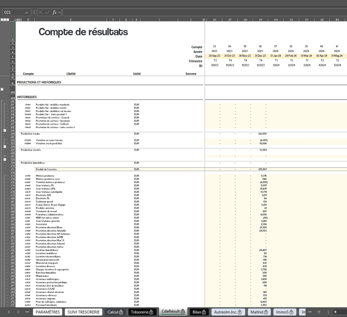Click the Cancel X icon in formula bar

coord(41,12)
